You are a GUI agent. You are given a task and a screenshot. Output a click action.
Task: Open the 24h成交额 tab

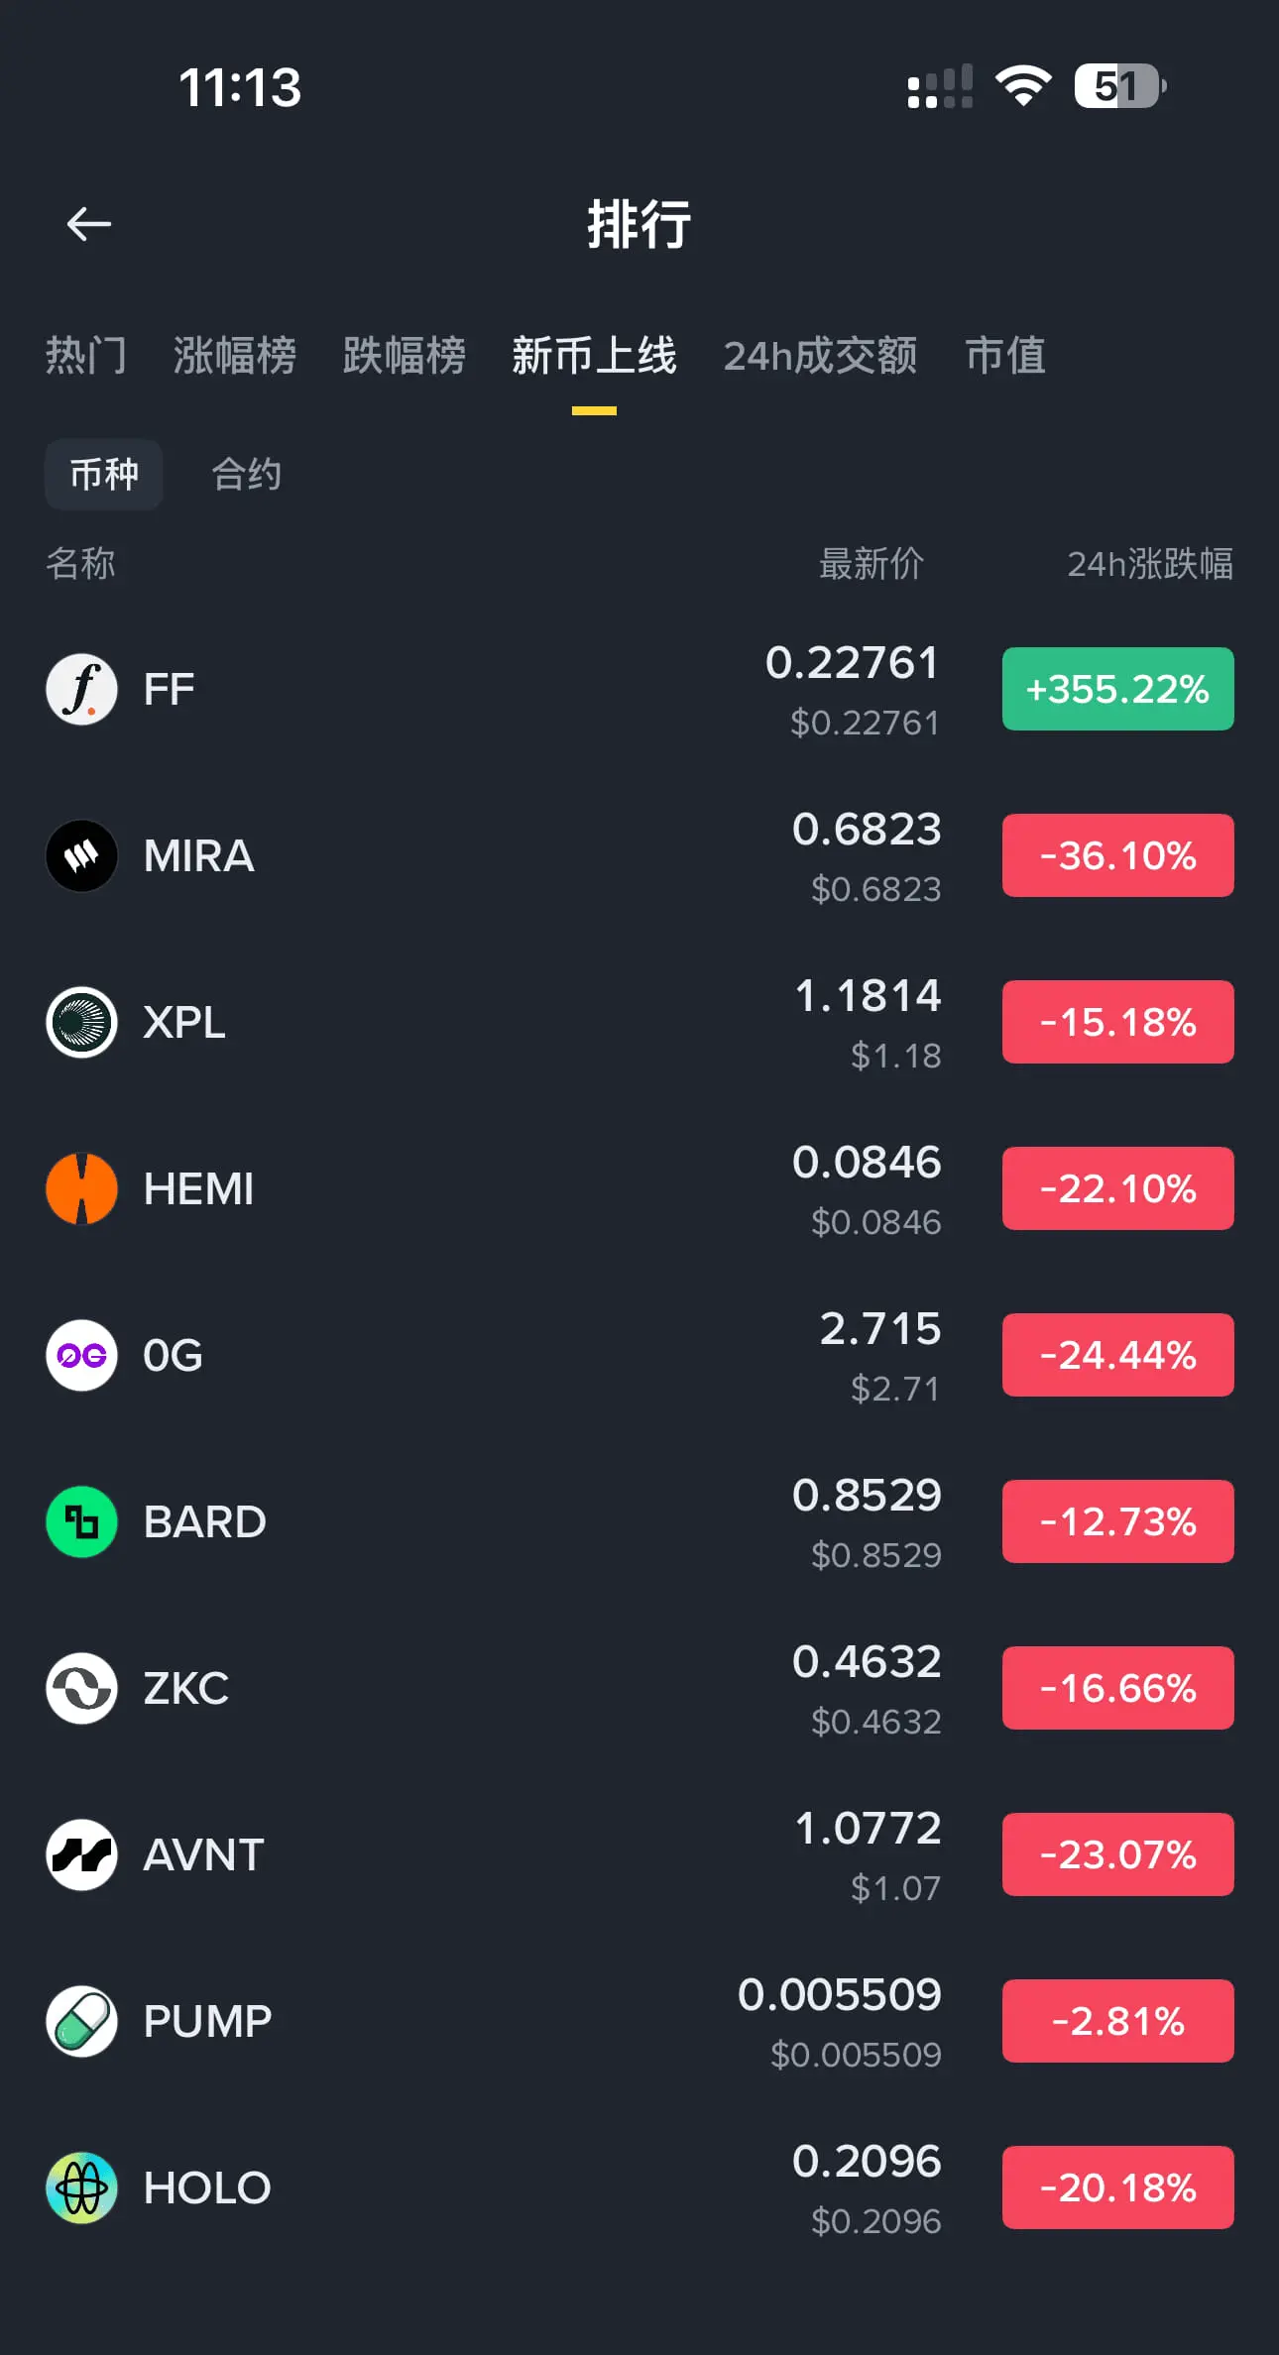coord(821,356)
